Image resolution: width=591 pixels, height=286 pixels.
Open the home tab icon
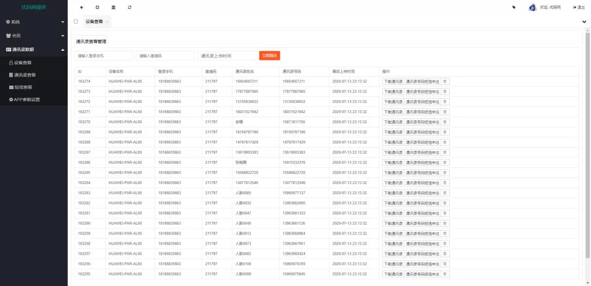[x=76, y=21]
